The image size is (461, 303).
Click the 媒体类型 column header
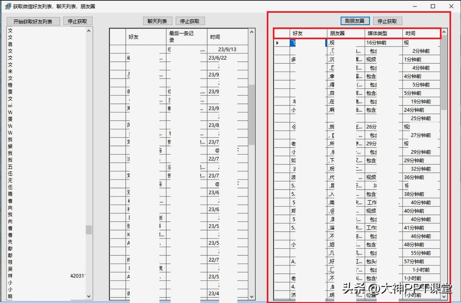tap(384, 33)
